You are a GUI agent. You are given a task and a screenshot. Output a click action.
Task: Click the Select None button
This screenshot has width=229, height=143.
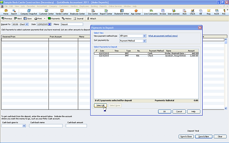(x=115, y=106)
